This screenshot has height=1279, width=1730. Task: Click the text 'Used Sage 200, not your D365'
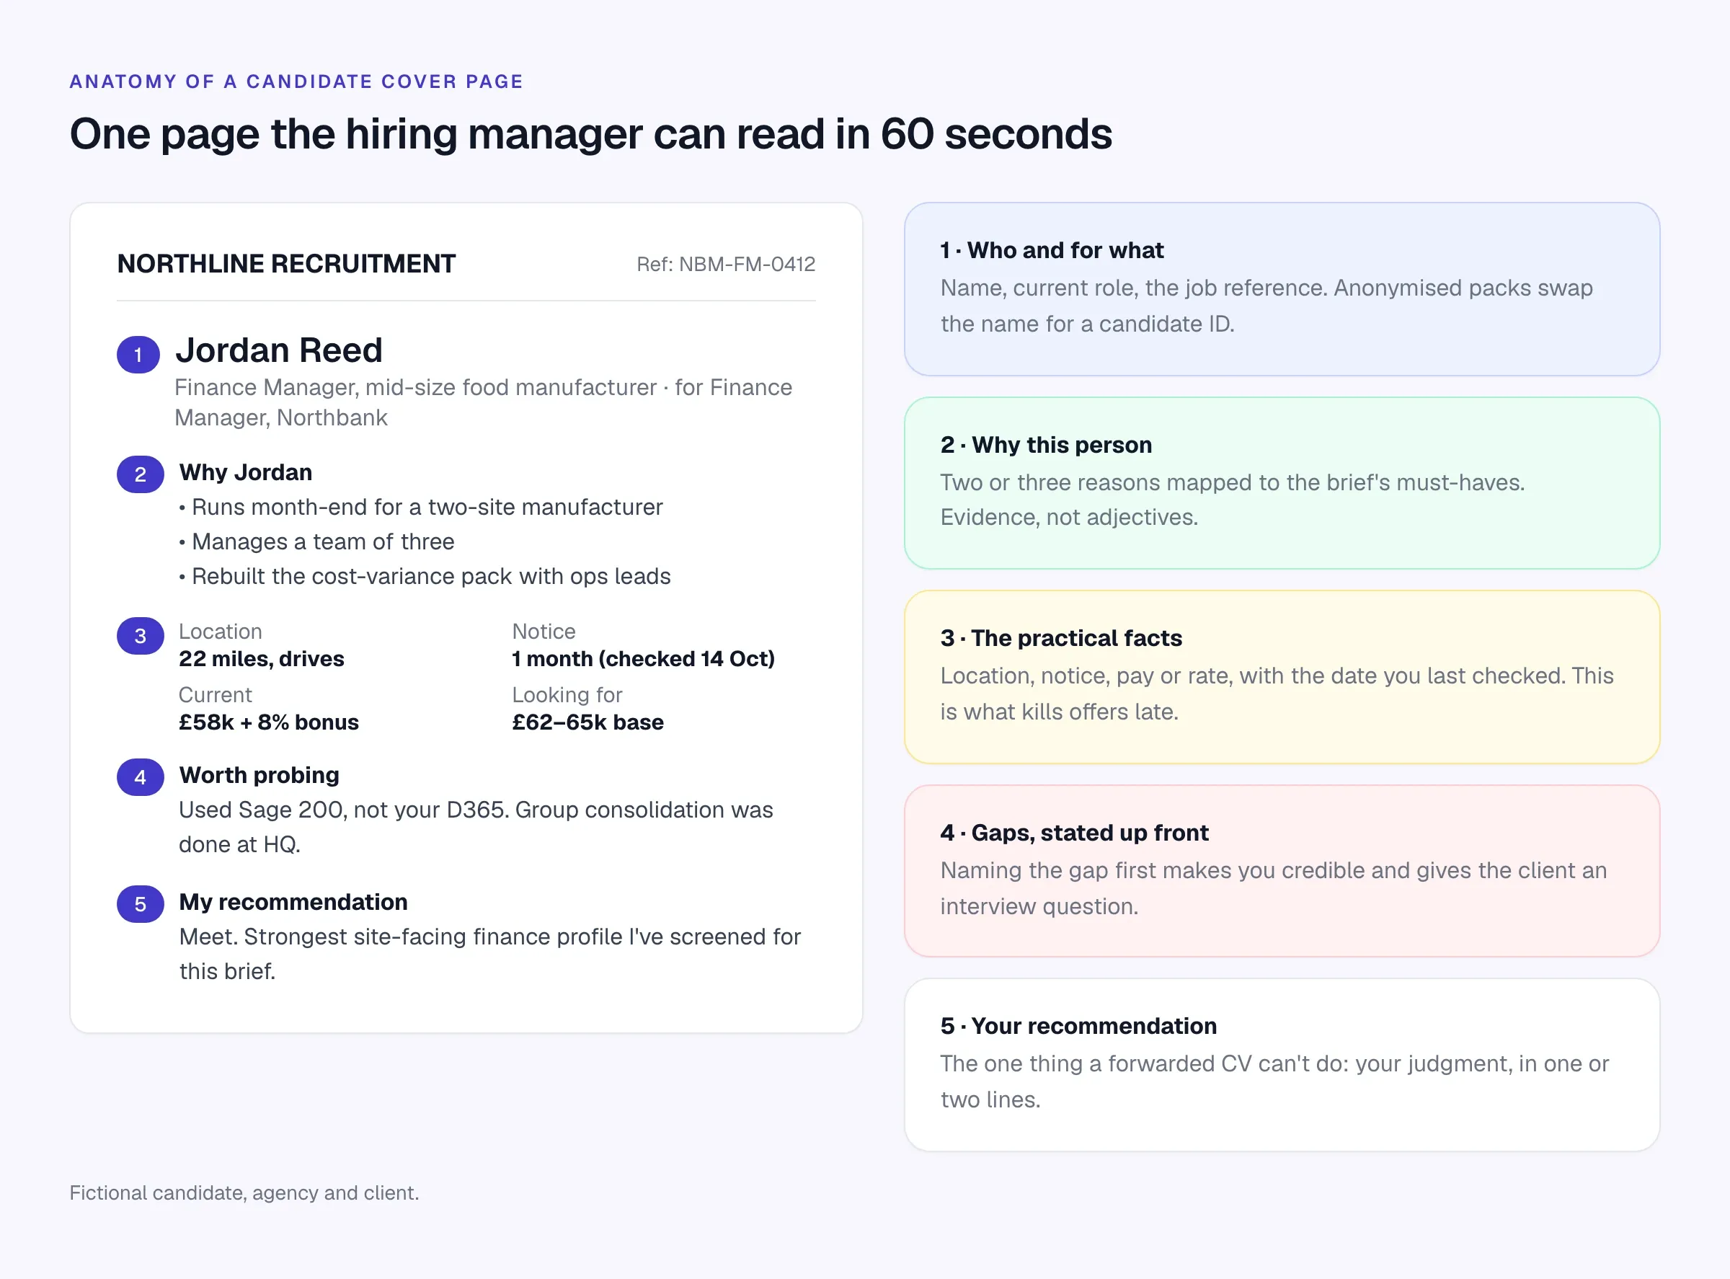click(344, 810)
